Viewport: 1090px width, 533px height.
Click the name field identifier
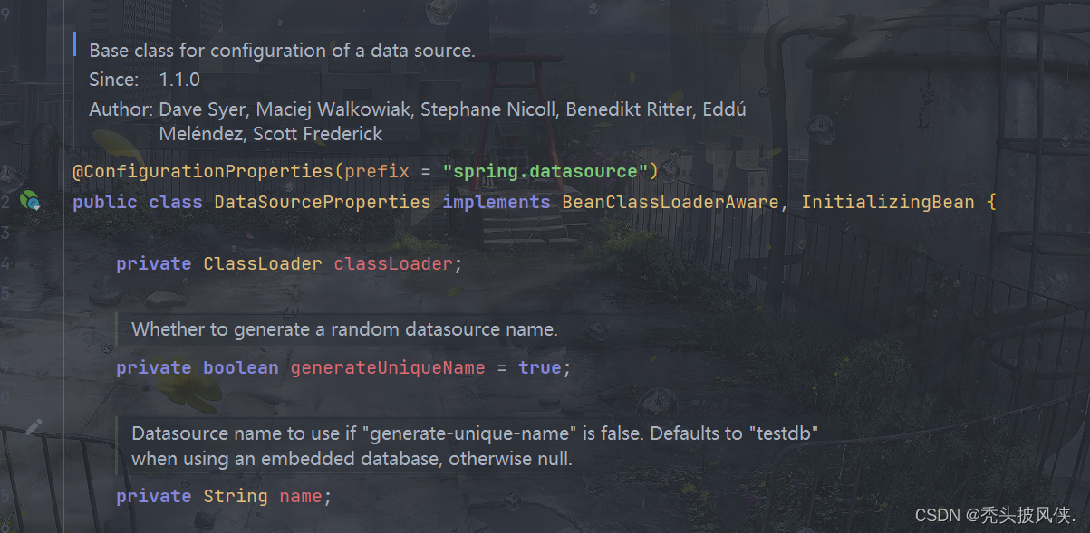[301, 497]
